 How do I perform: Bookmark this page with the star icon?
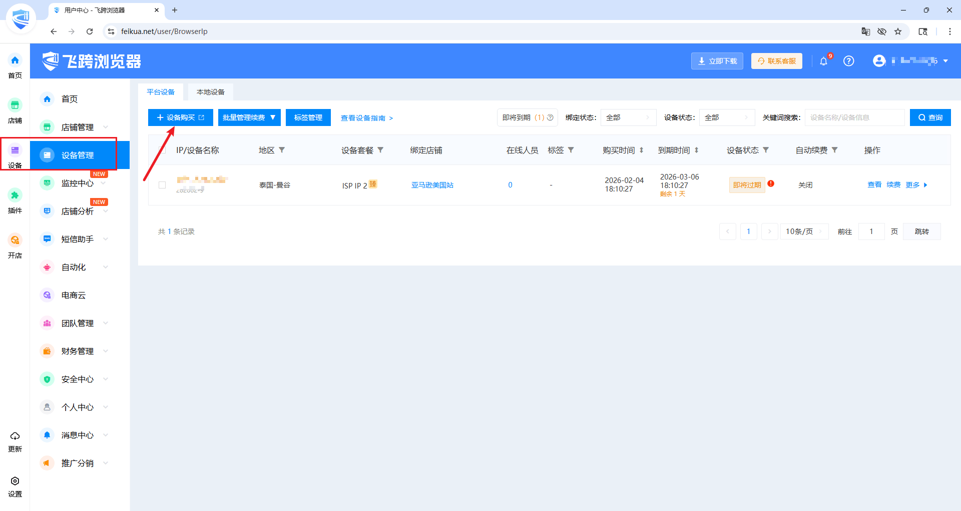coord(898,31)
